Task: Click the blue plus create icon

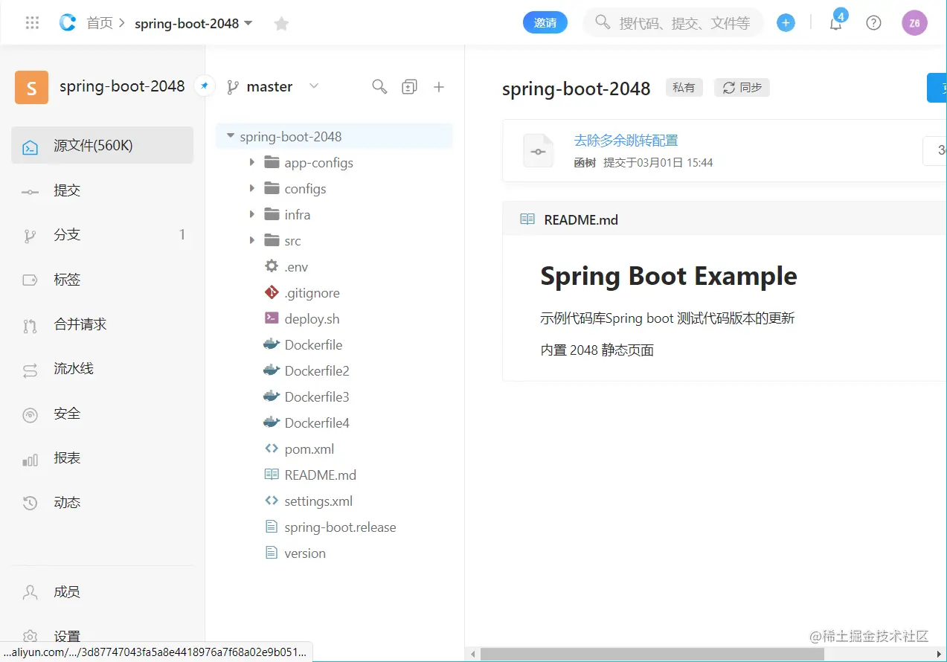Action: 786,23
